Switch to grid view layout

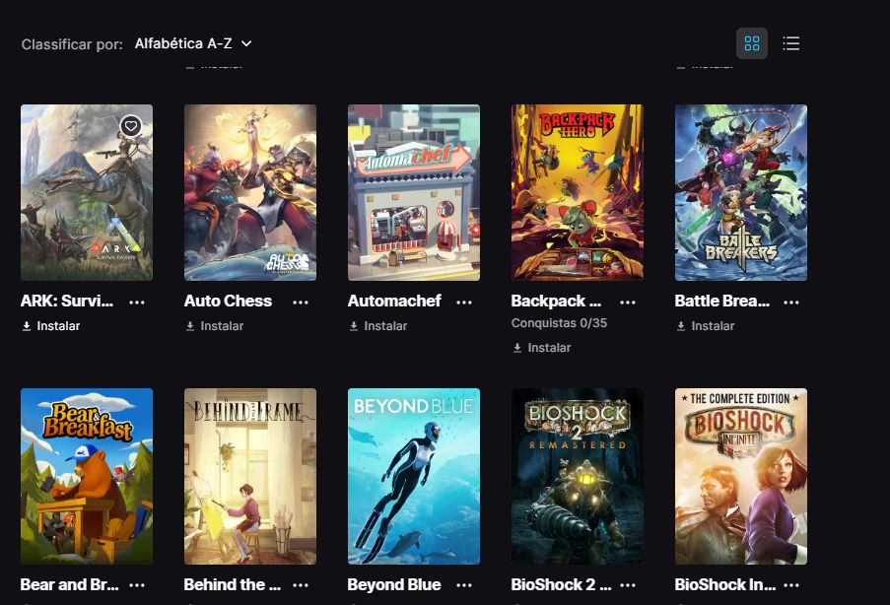[751, 43]
